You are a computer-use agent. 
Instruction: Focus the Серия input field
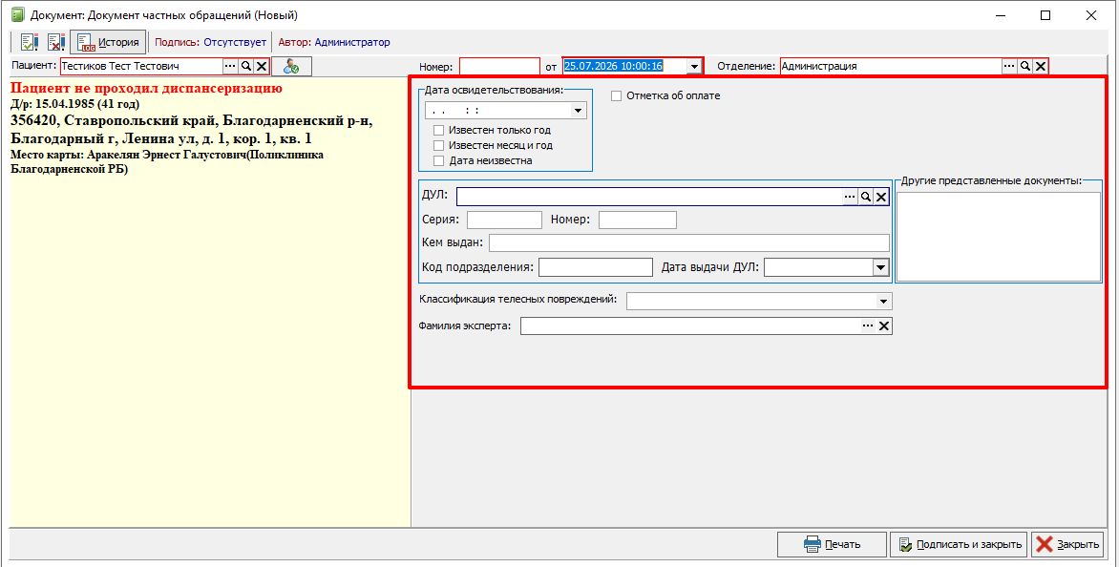[x=504, y=220]
